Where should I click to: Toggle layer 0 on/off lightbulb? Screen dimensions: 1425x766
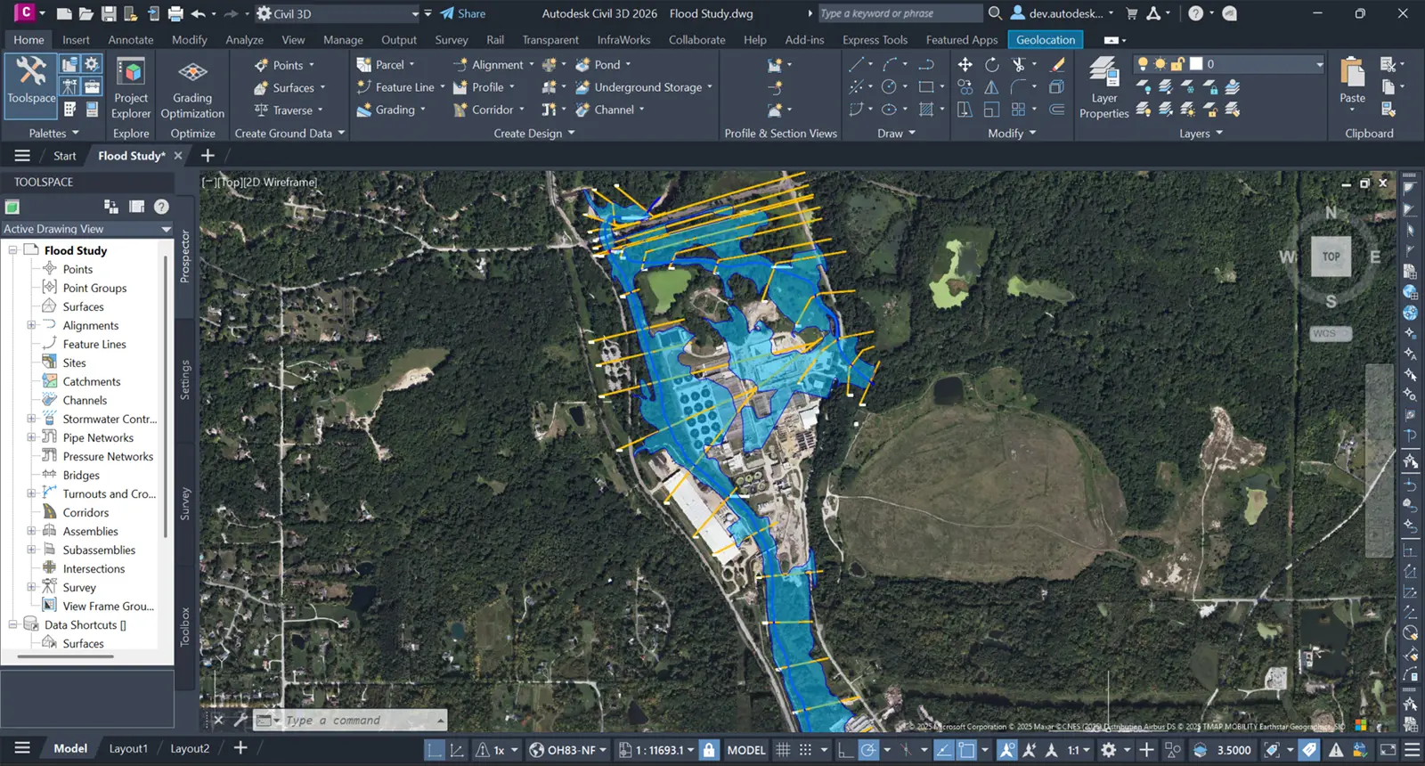[1143, 64]
